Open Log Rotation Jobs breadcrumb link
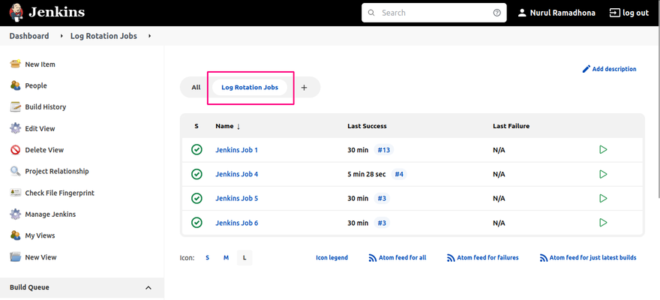The height and width of the screenshot is (300, 660). pos(103,36)
